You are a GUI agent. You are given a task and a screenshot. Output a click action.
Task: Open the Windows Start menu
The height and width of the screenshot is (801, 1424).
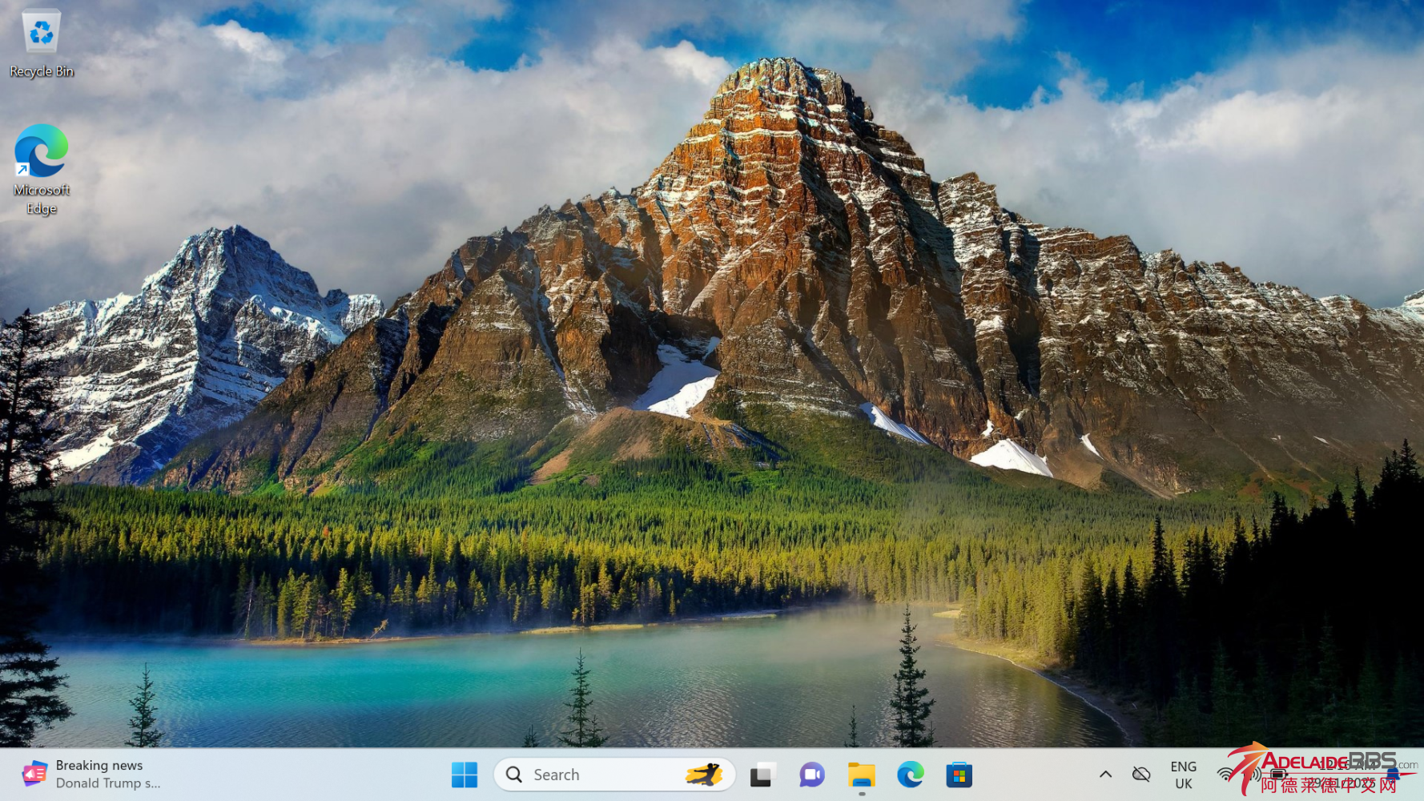tap(465, 775)
